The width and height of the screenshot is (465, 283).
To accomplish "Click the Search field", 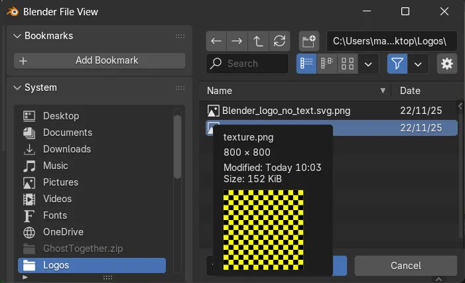I will pos(247,64).
